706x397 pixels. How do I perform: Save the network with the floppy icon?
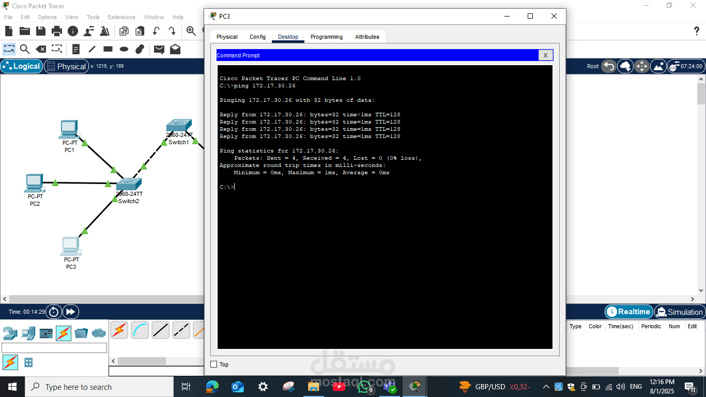pos(41,31)
